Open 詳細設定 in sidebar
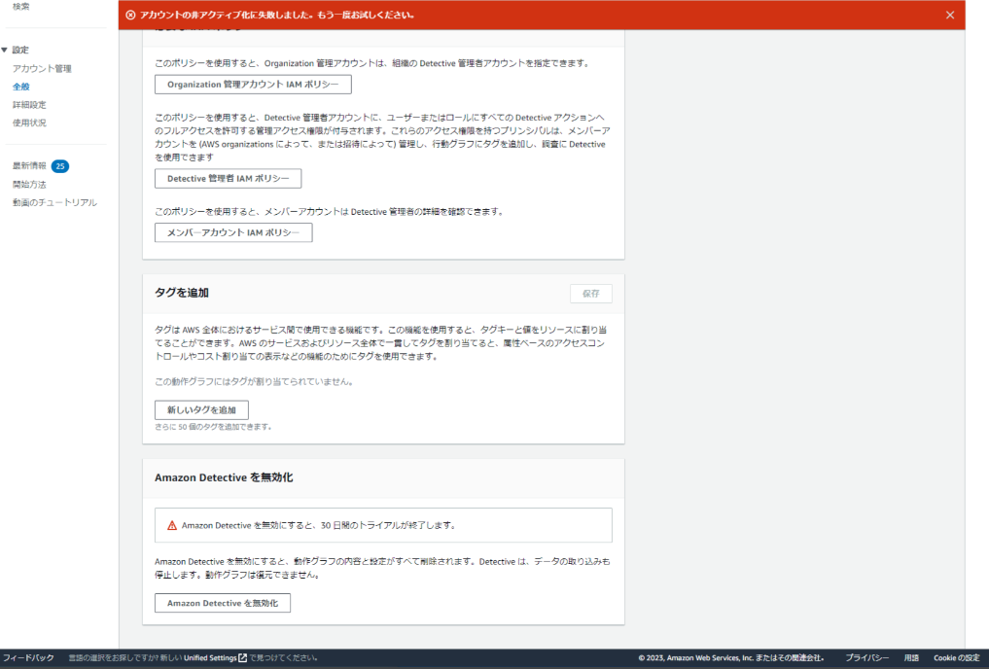Image resolution: width=989 pixels, height=669 pixels. pos(29,105)
